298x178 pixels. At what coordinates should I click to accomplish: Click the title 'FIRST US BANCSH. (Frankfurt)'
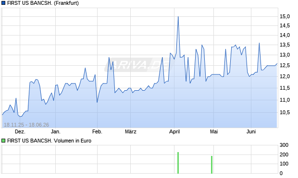(43, 3)
